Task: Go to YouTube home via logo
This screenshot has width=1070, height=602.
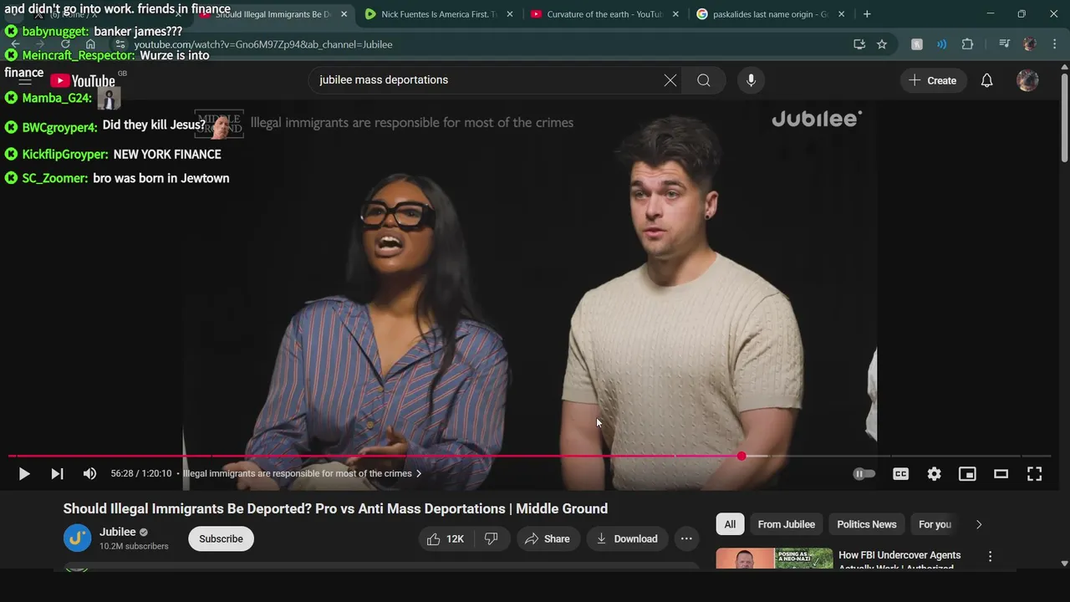Action: [83, 80]
